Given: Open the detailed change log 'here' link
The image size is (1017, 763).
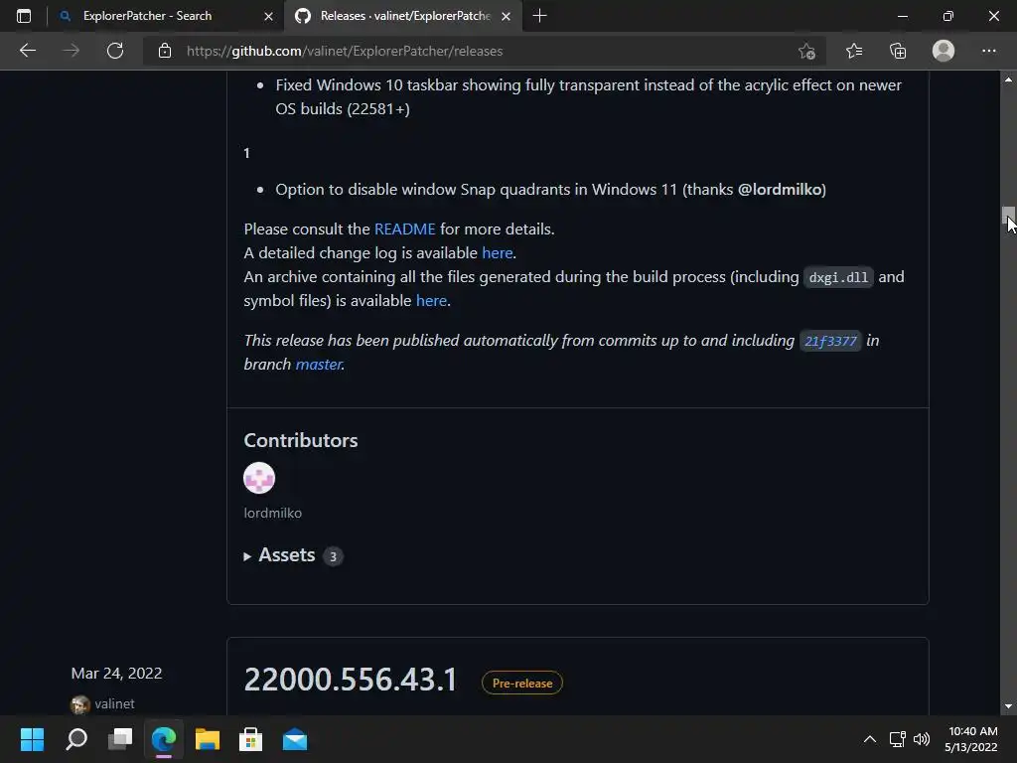Looking at the screenshot, I should pyautogui.click(x=498, y=253).
